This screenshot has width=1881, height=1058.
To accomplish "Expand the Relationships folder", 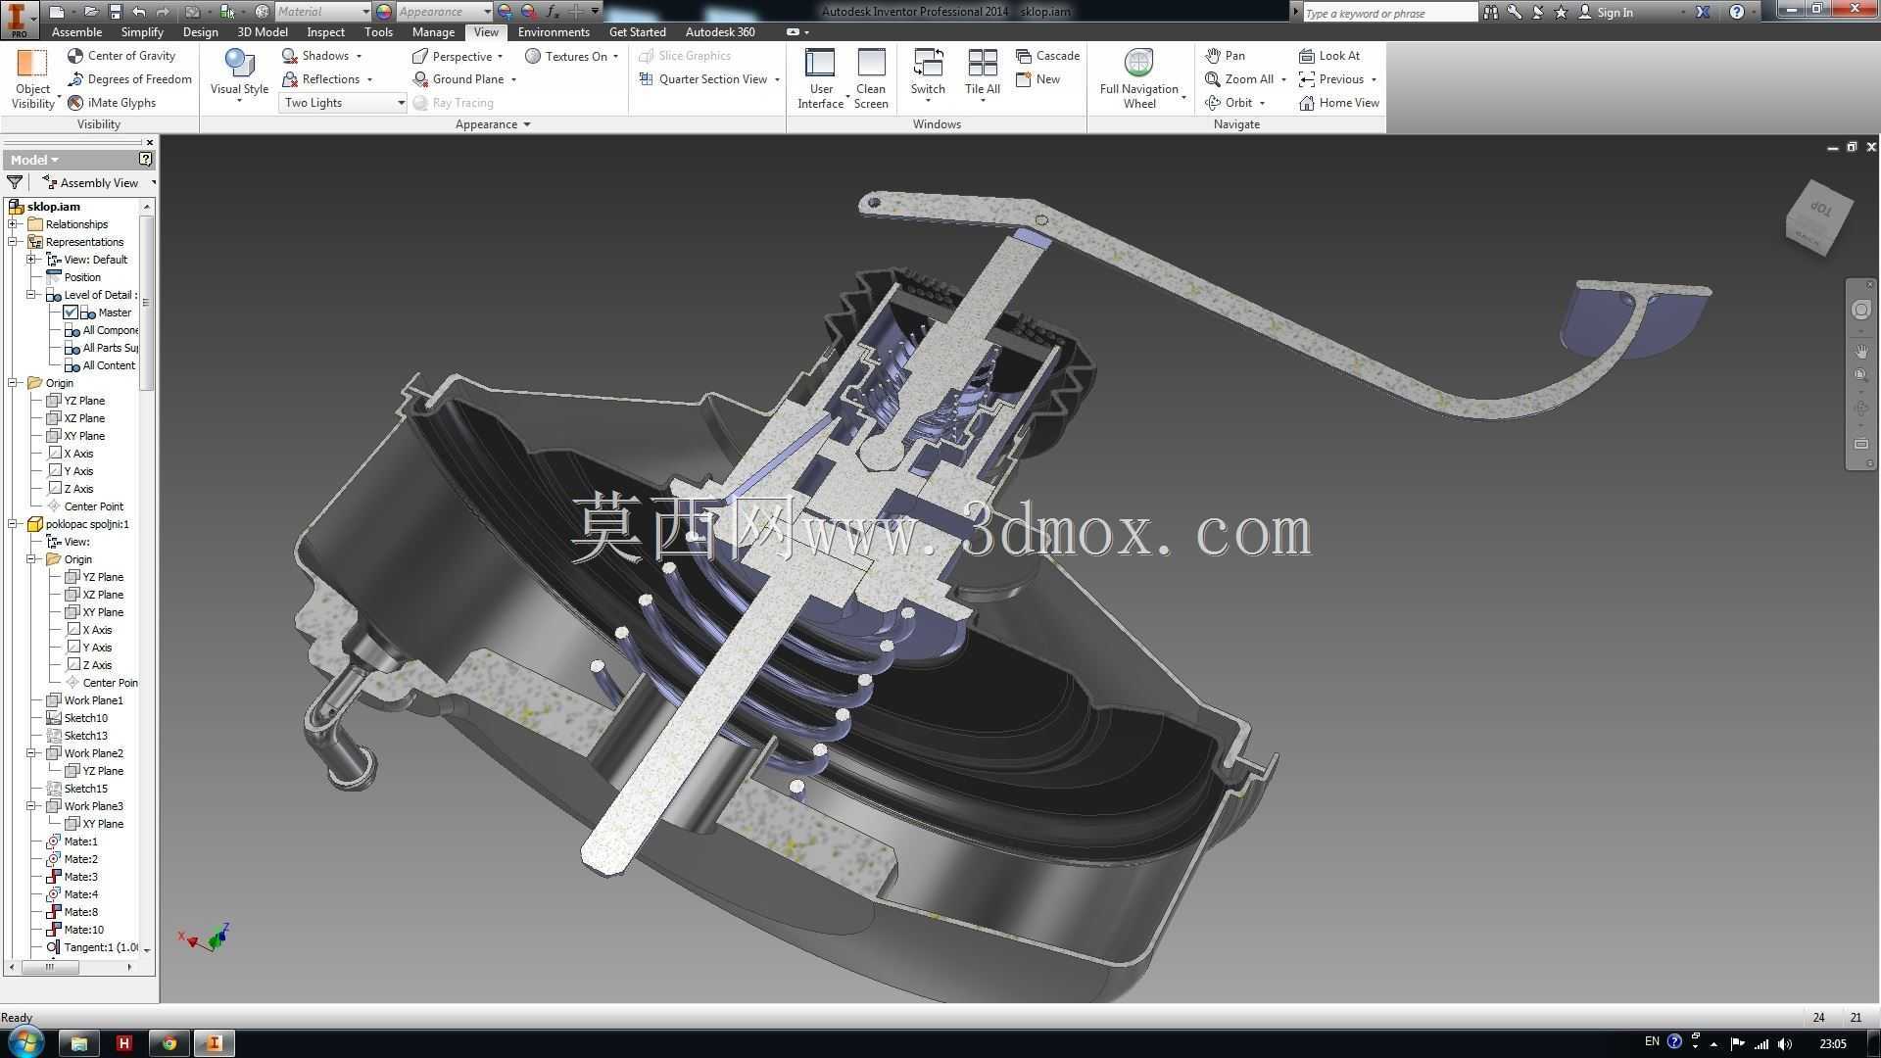I will point(14,224).
